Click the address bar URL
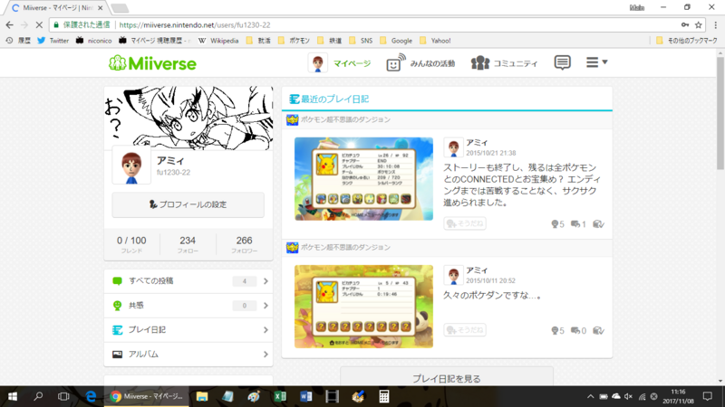Screen dimensions: 725x407 tap(195, 25)
